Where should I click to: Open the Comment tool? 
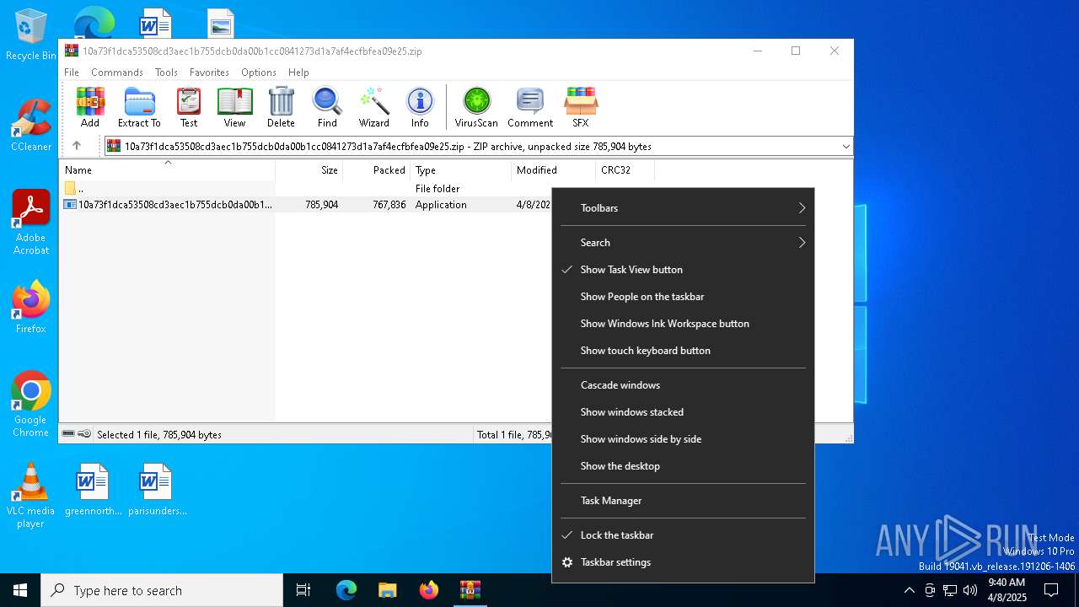coord(530,107)
